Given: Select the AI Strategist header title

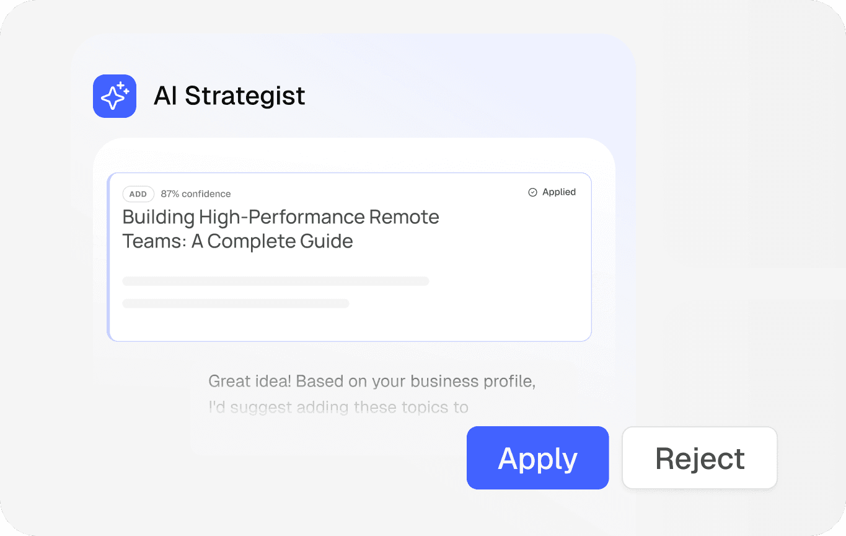Looking at the screenshot, I should pos(229,96).
